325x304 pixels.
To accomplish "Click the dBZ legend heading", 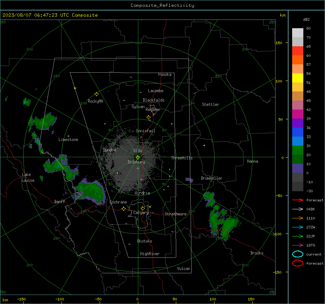I will [x=306, y=19].
